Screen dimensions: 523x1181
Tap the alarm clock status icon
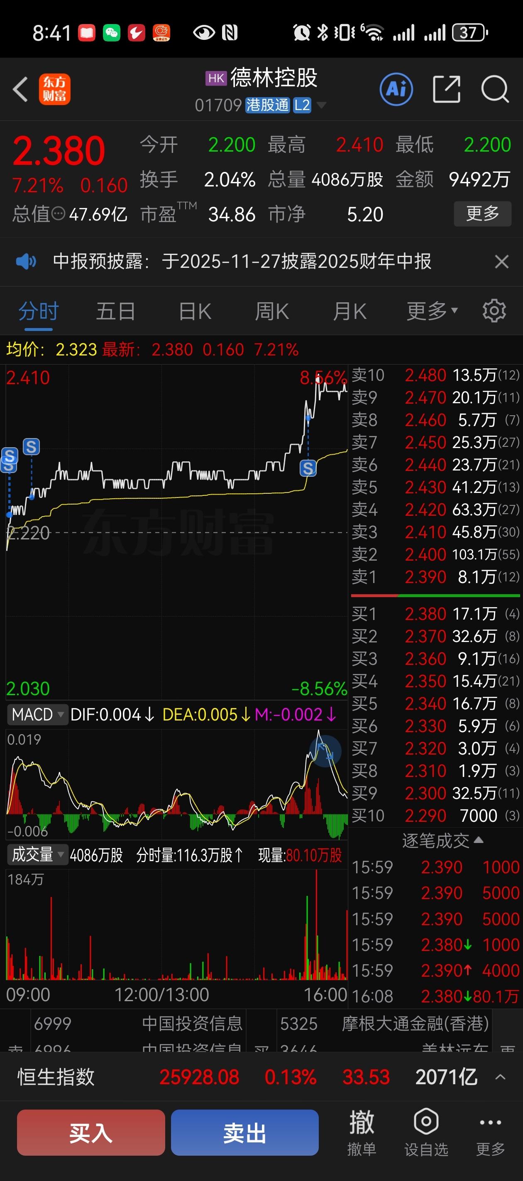tap(302, 32)
